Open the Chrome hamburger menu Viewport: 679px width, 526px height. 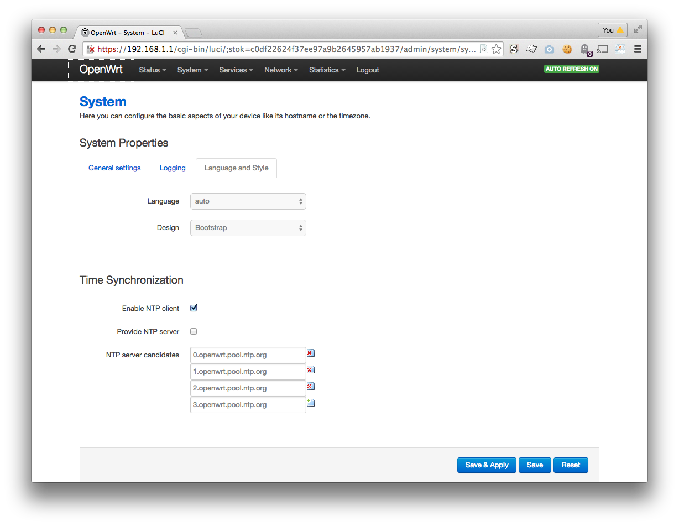638,49
